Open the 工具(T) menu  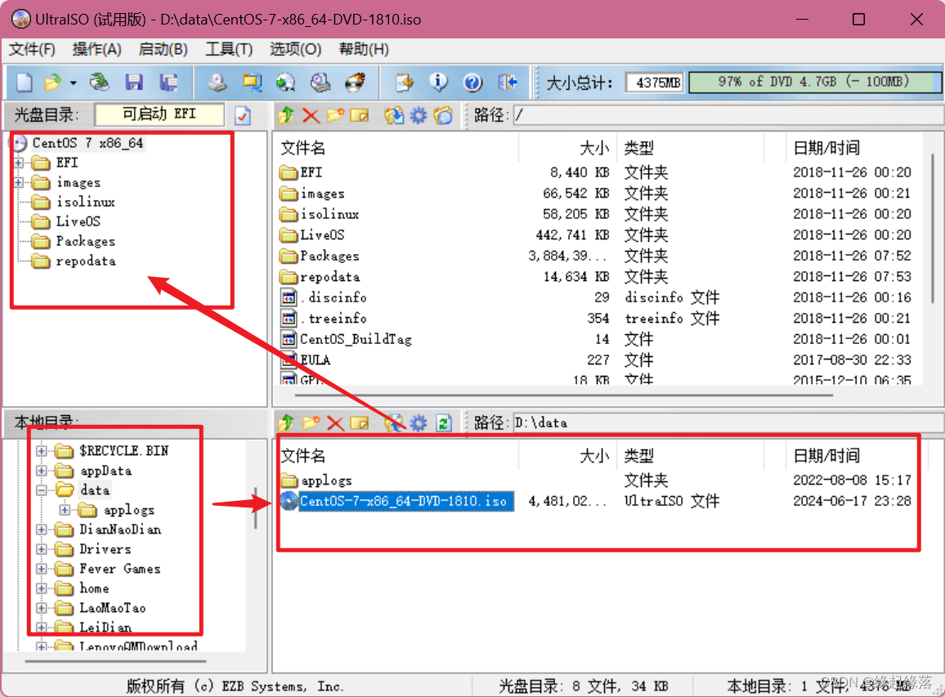pos(228,49)
